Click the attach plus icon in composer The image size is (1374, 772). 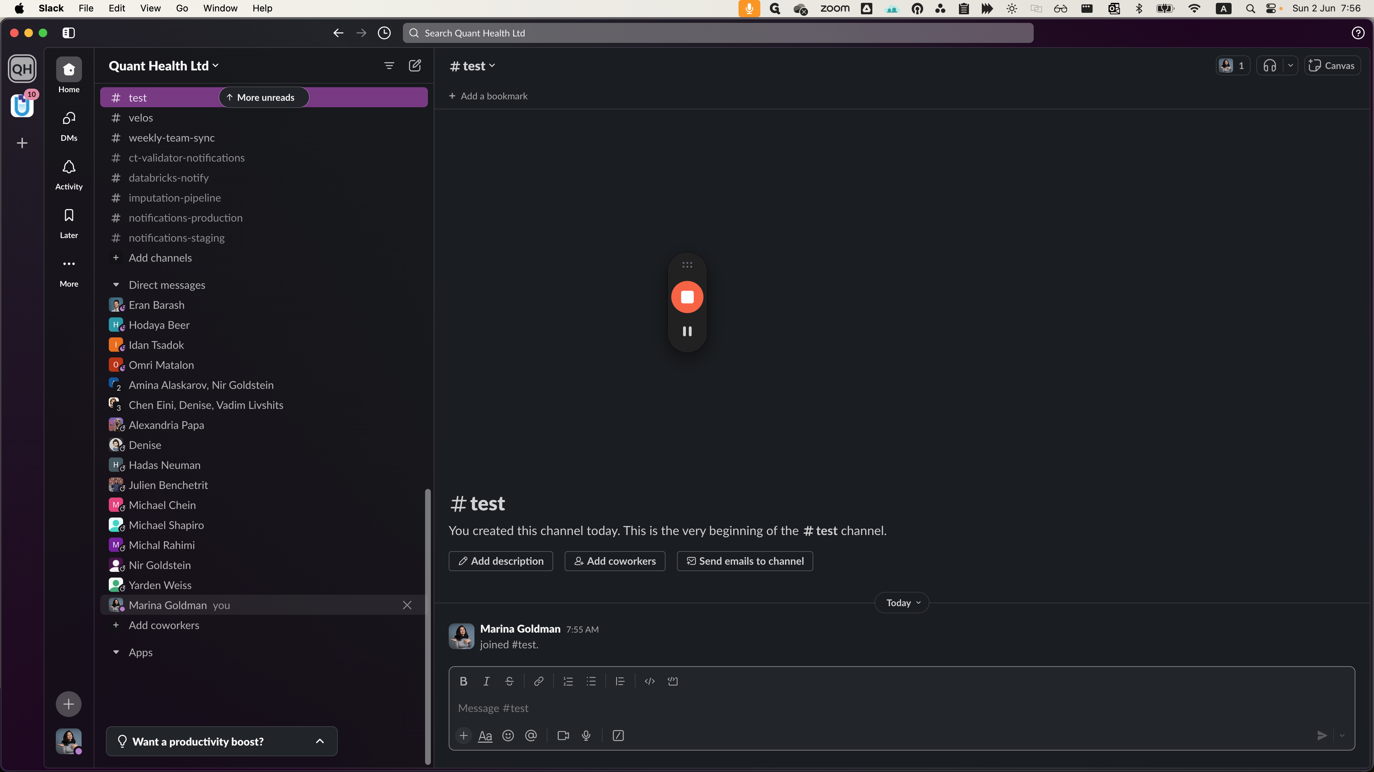click(x=463, y=736)
